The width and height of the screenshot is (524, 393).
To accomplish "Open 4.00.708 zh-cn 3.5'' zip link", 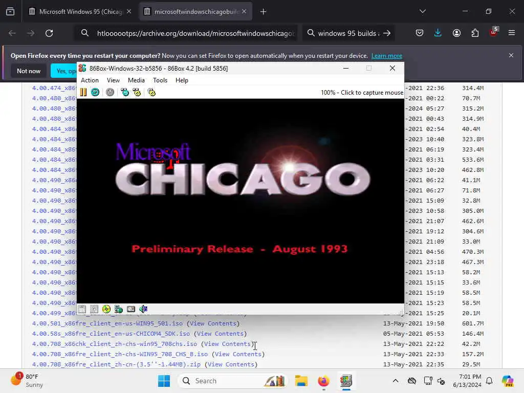I will (116, 364).
